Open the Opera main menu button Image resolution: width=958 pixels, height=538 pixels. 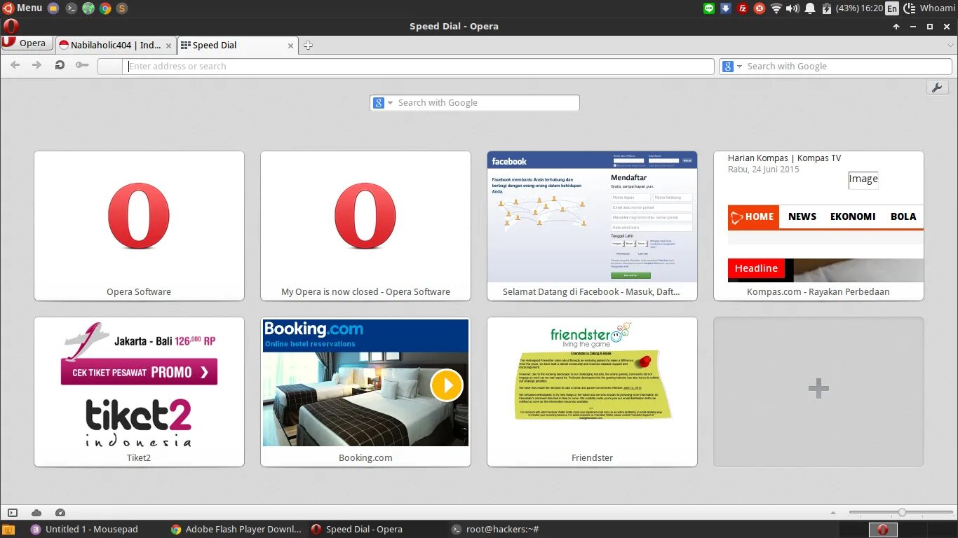click(x=27, y=43)
